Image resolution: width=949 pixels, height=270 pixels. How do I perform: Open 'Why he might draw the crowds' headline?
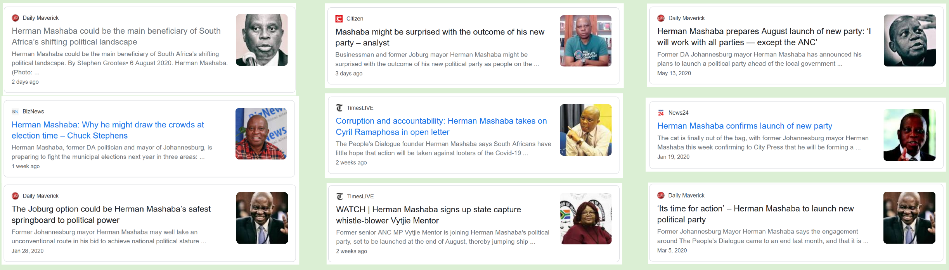tap(108, 130)
